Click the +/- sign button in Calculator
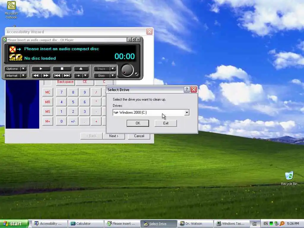 73,121
